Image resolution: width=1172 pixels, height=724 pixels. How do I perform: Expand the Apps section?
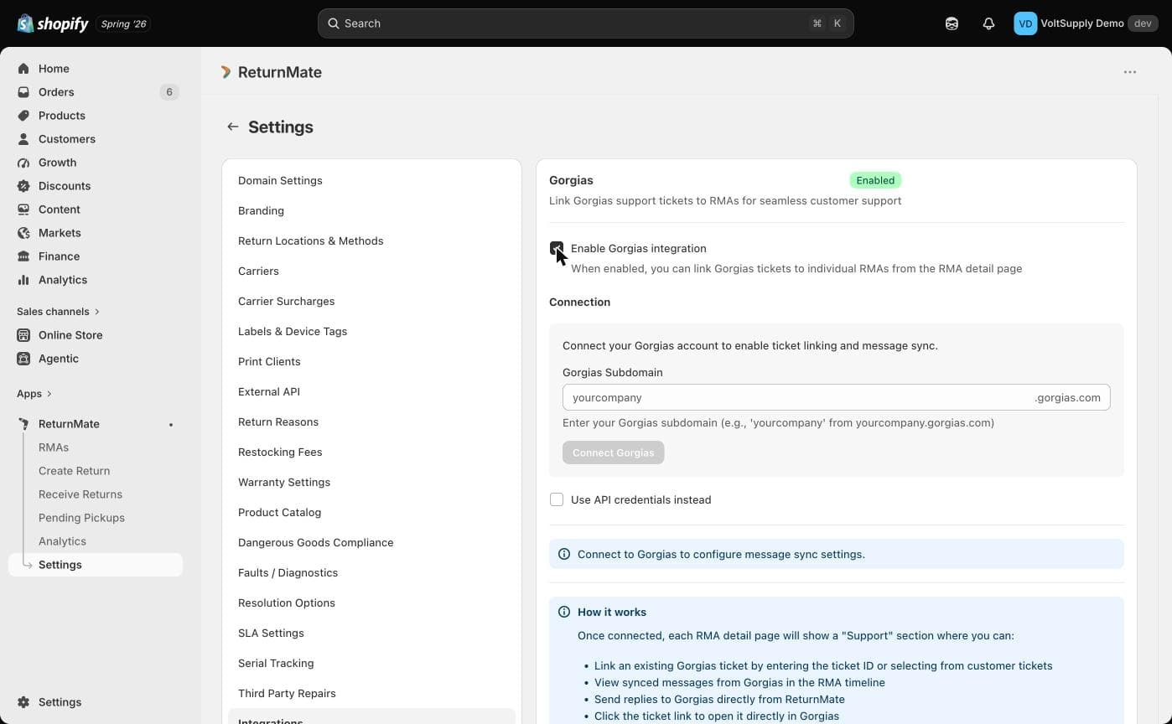(x=34, y=394)
